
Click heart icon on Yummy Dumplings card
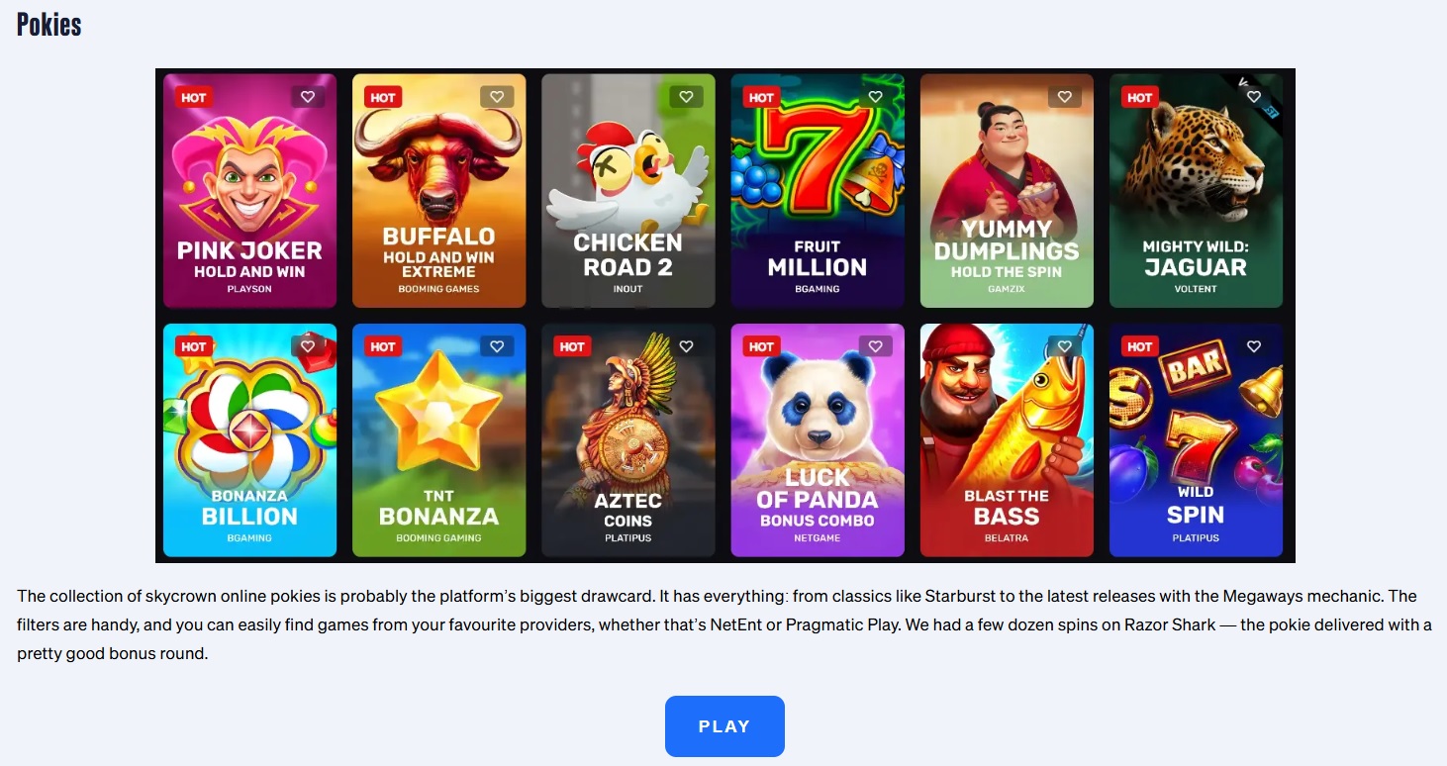click(x=1065, y=97)
